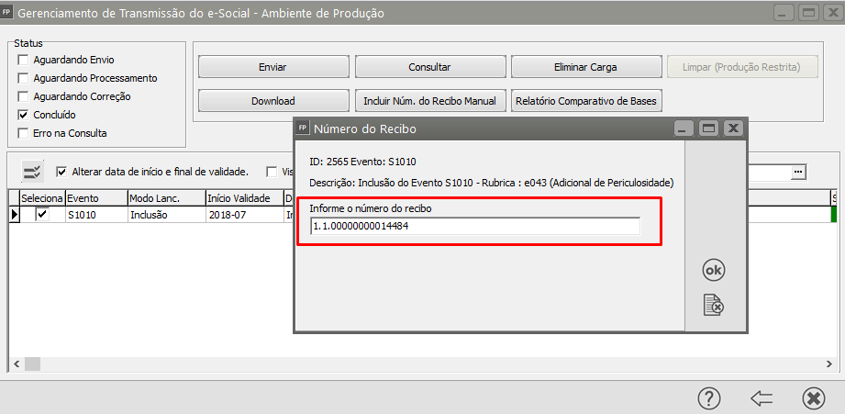
Task: Click the Enviar button
Action: click(273, 67)
